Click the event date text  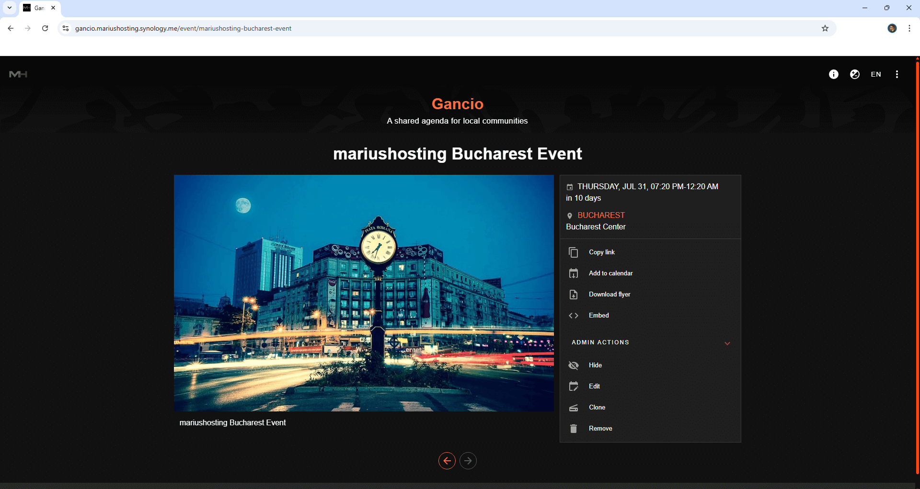648,186
